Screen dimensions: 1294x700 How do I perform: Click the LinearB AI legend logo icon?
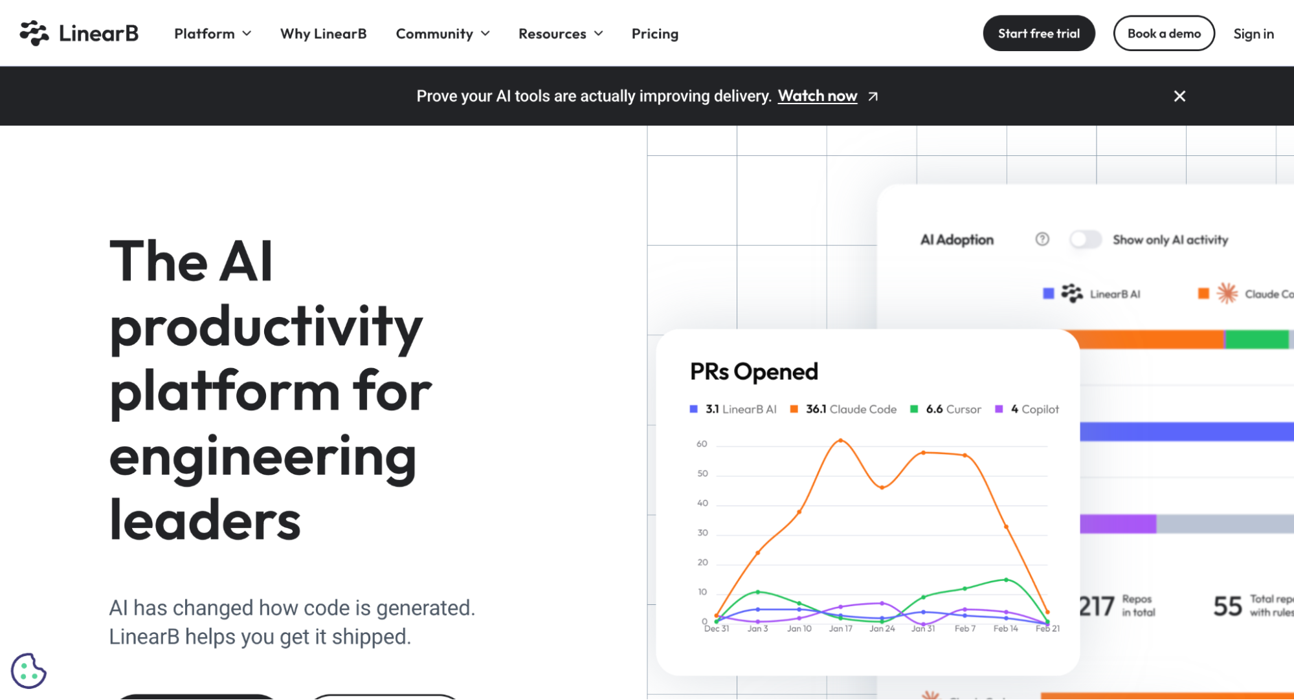tap(1072, 294)
